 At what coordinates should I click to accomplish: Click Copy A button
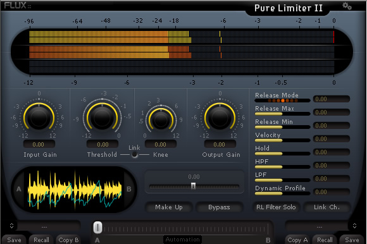point(297,240)
